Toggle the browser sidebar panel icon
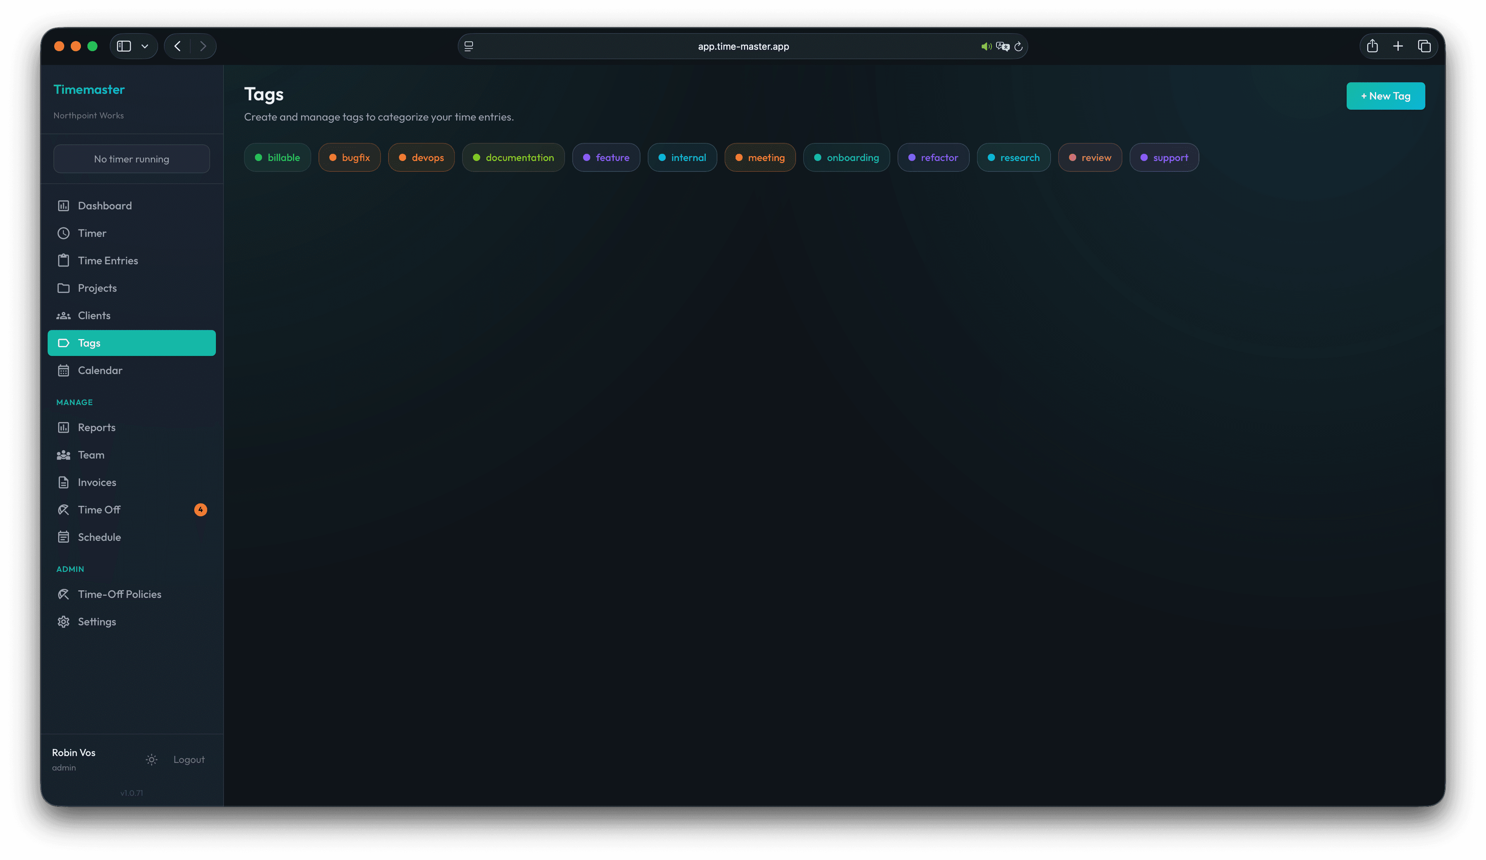This screenshot has height=860, width=1486. tap(124, 46)
